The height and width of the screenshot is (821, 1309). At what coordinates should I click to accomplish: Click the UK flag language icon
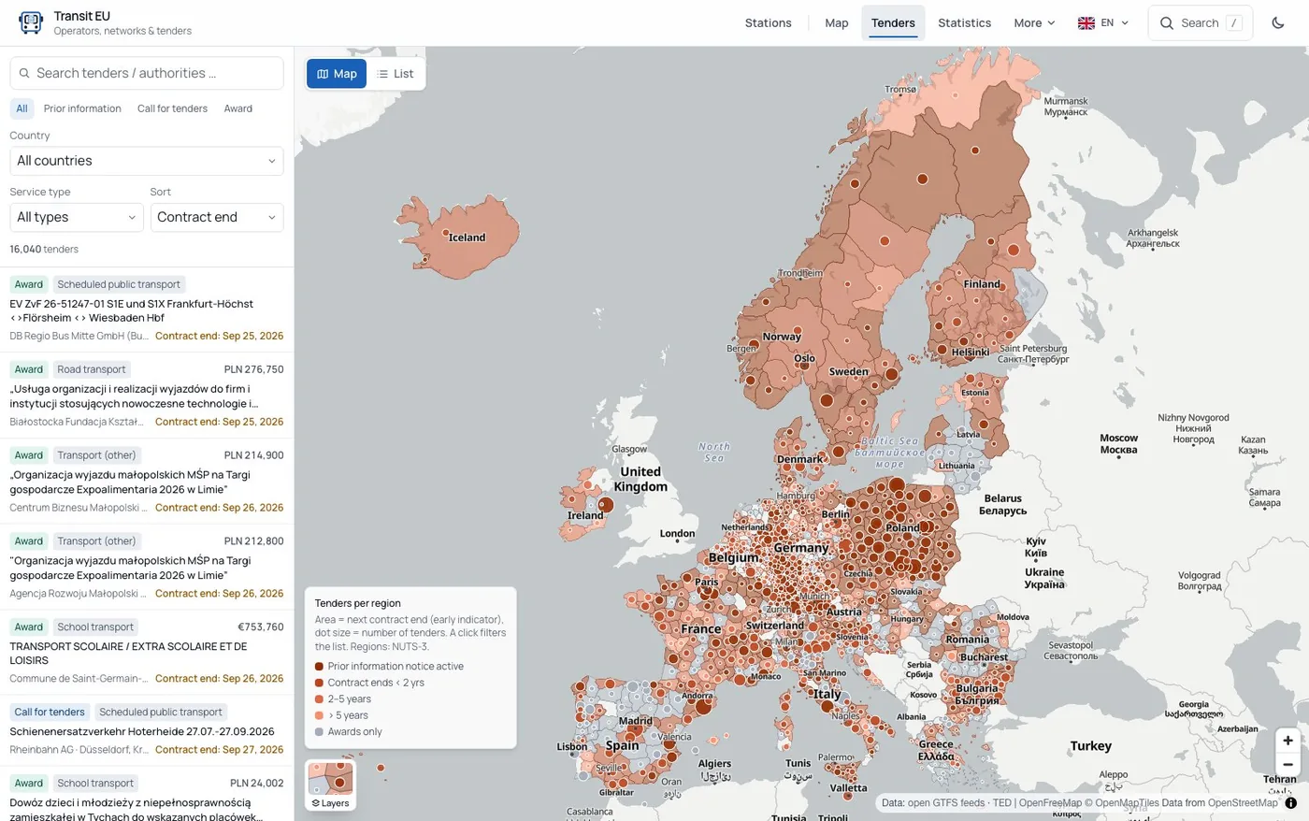click(x=1086, y=22)
